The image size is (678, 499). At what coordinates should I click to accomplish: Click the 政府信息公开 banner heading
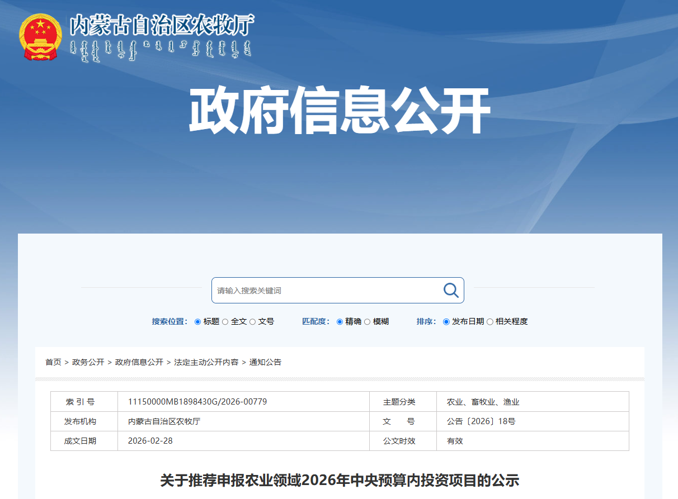[339, 110]
